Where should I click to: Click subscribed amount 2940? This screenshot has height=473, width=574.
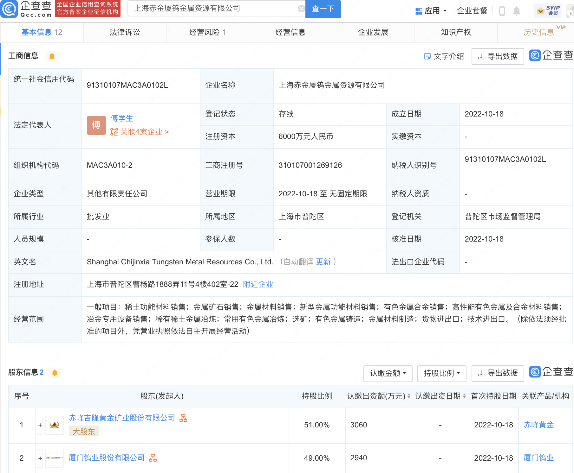(359, 458)
